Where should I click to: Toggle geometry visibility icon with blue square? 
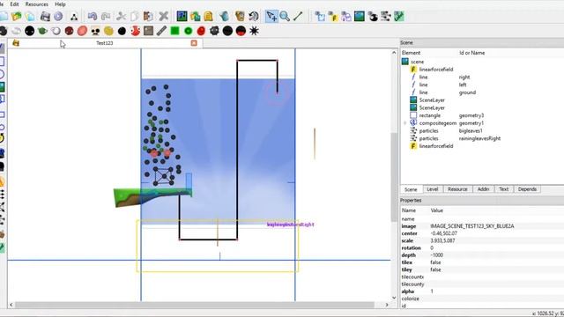tap(320, 16)
